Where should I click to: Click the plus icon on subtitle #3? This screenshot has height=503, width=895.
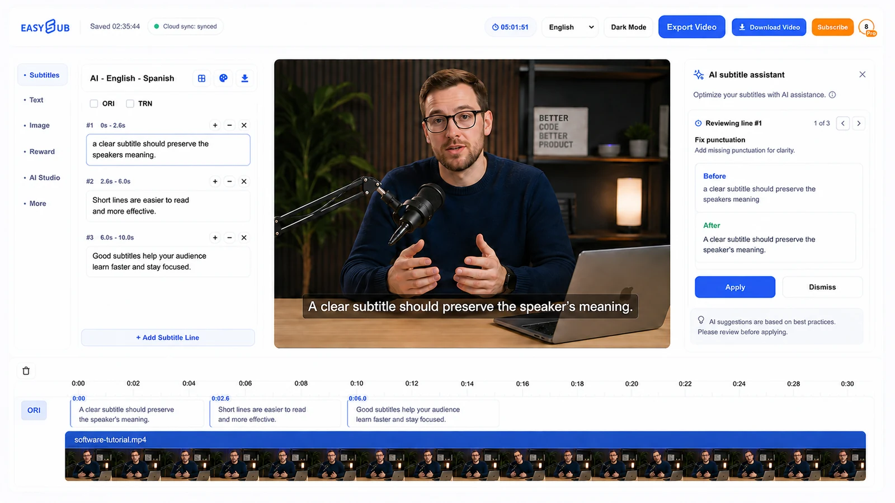(x=215, y=238)
